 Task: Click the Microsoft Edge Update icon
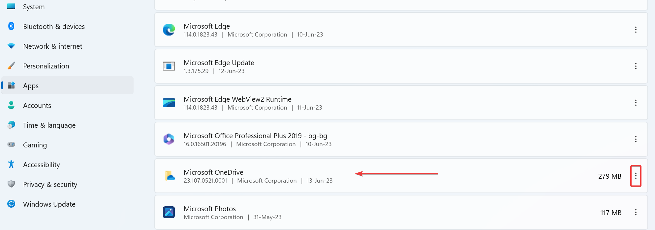[x=169, y=66]
